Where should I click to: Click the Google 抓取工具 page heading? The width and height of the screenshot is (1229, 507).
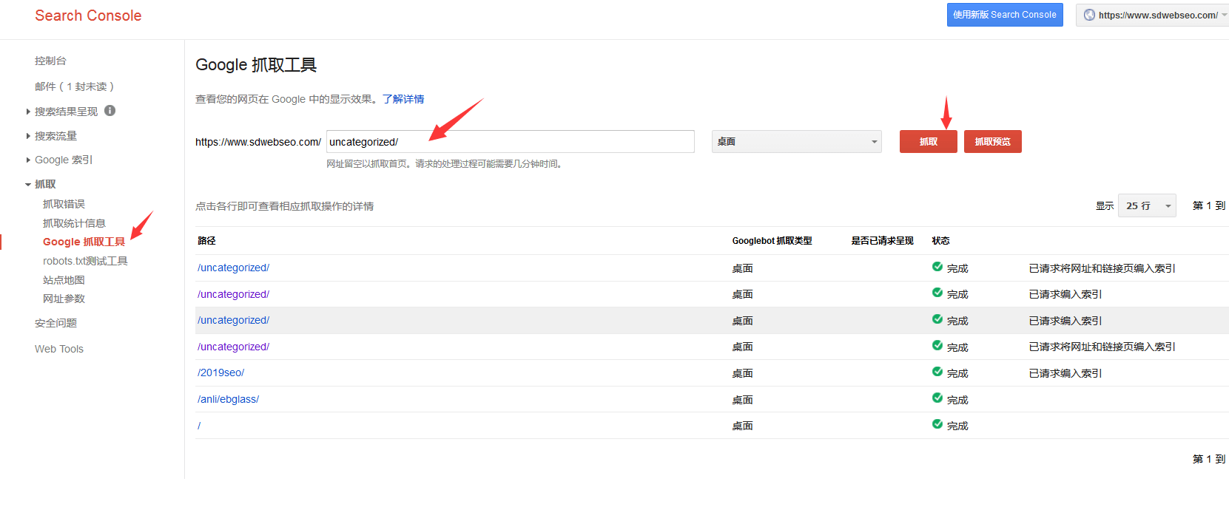point(256,65)
